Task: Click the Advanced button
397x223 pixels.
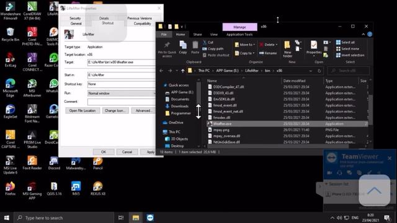Action: [143, 110]
